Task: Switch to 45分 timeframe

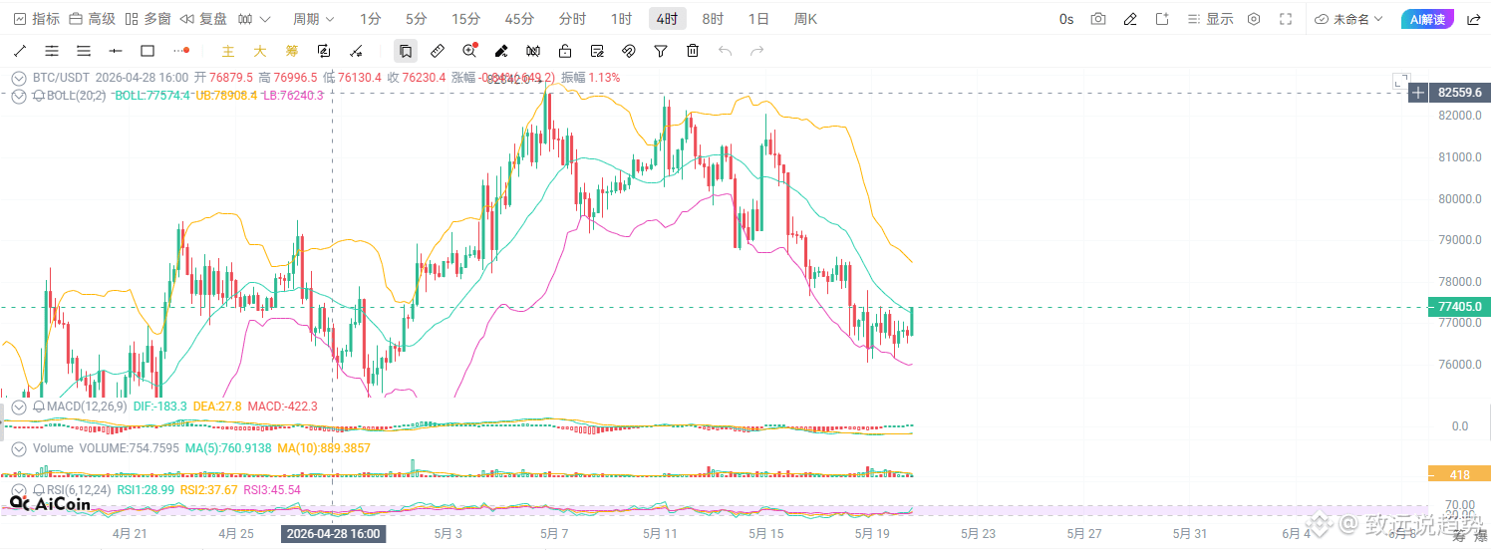Action: pyautogui.click(x=519, y=19)
